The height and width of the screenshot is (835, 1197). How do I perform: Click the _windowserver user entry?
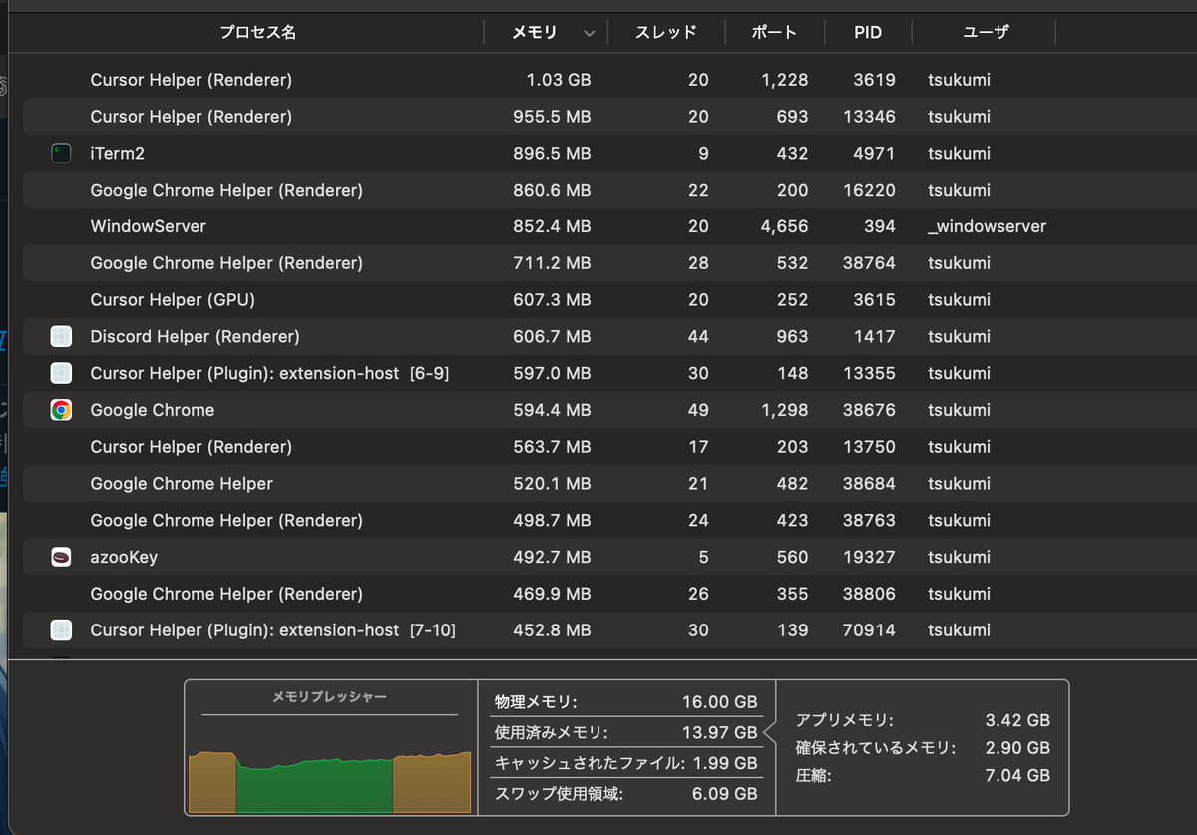(x=987, y=226)
